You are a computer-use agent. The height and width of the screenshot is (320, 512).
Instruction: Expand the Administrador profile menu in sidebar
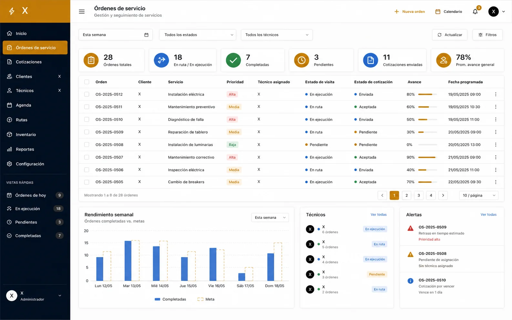(60, 295)
